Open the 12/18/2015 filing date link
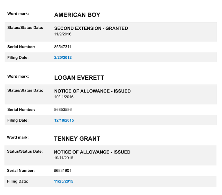Image resolution: width=222 pixels, height=195 pixels. (x=64, y=121)
